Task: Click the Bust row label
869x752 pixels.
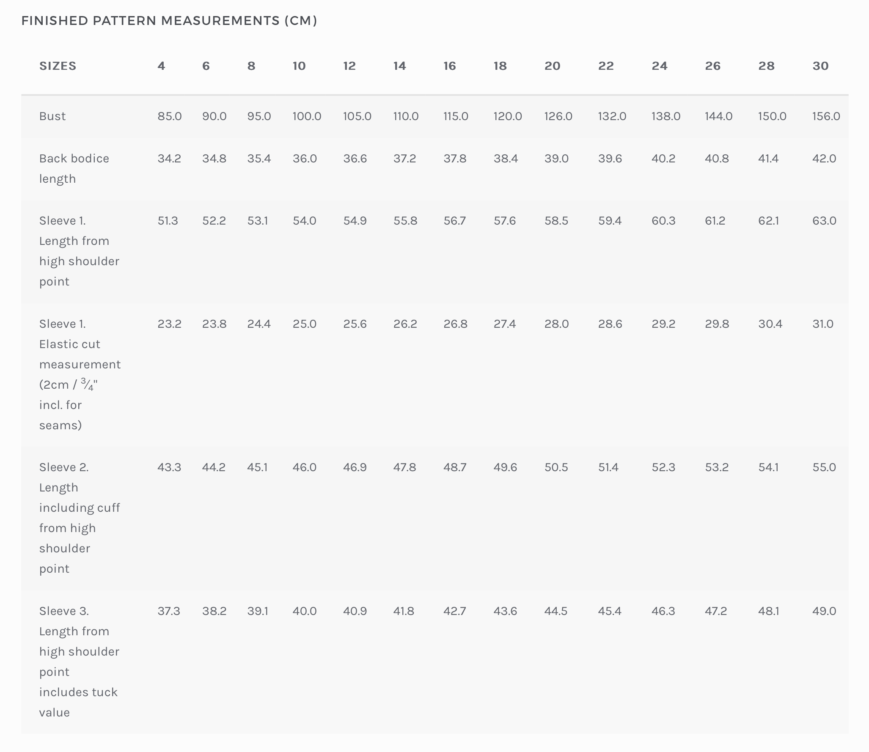Action: point(52,116)
